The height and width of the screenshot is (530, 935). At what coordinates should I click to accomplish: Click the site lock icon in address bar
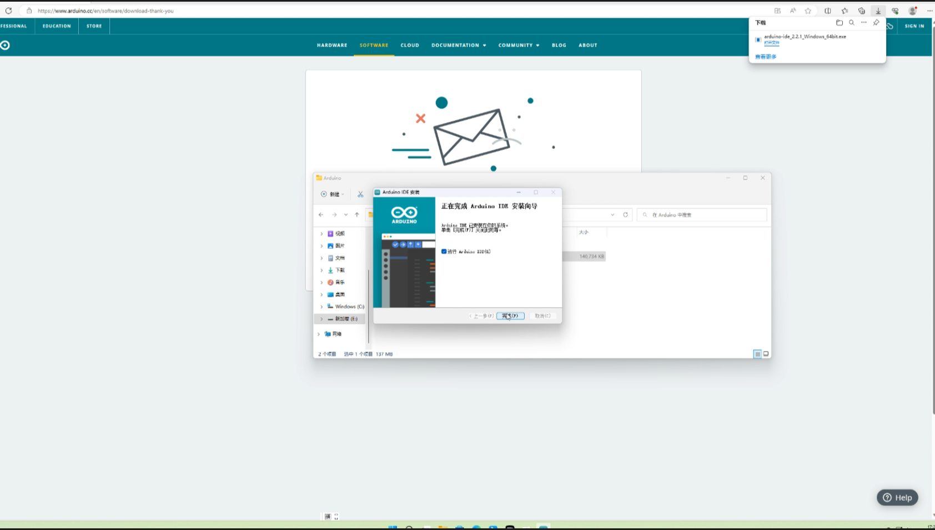pos(29,11)
